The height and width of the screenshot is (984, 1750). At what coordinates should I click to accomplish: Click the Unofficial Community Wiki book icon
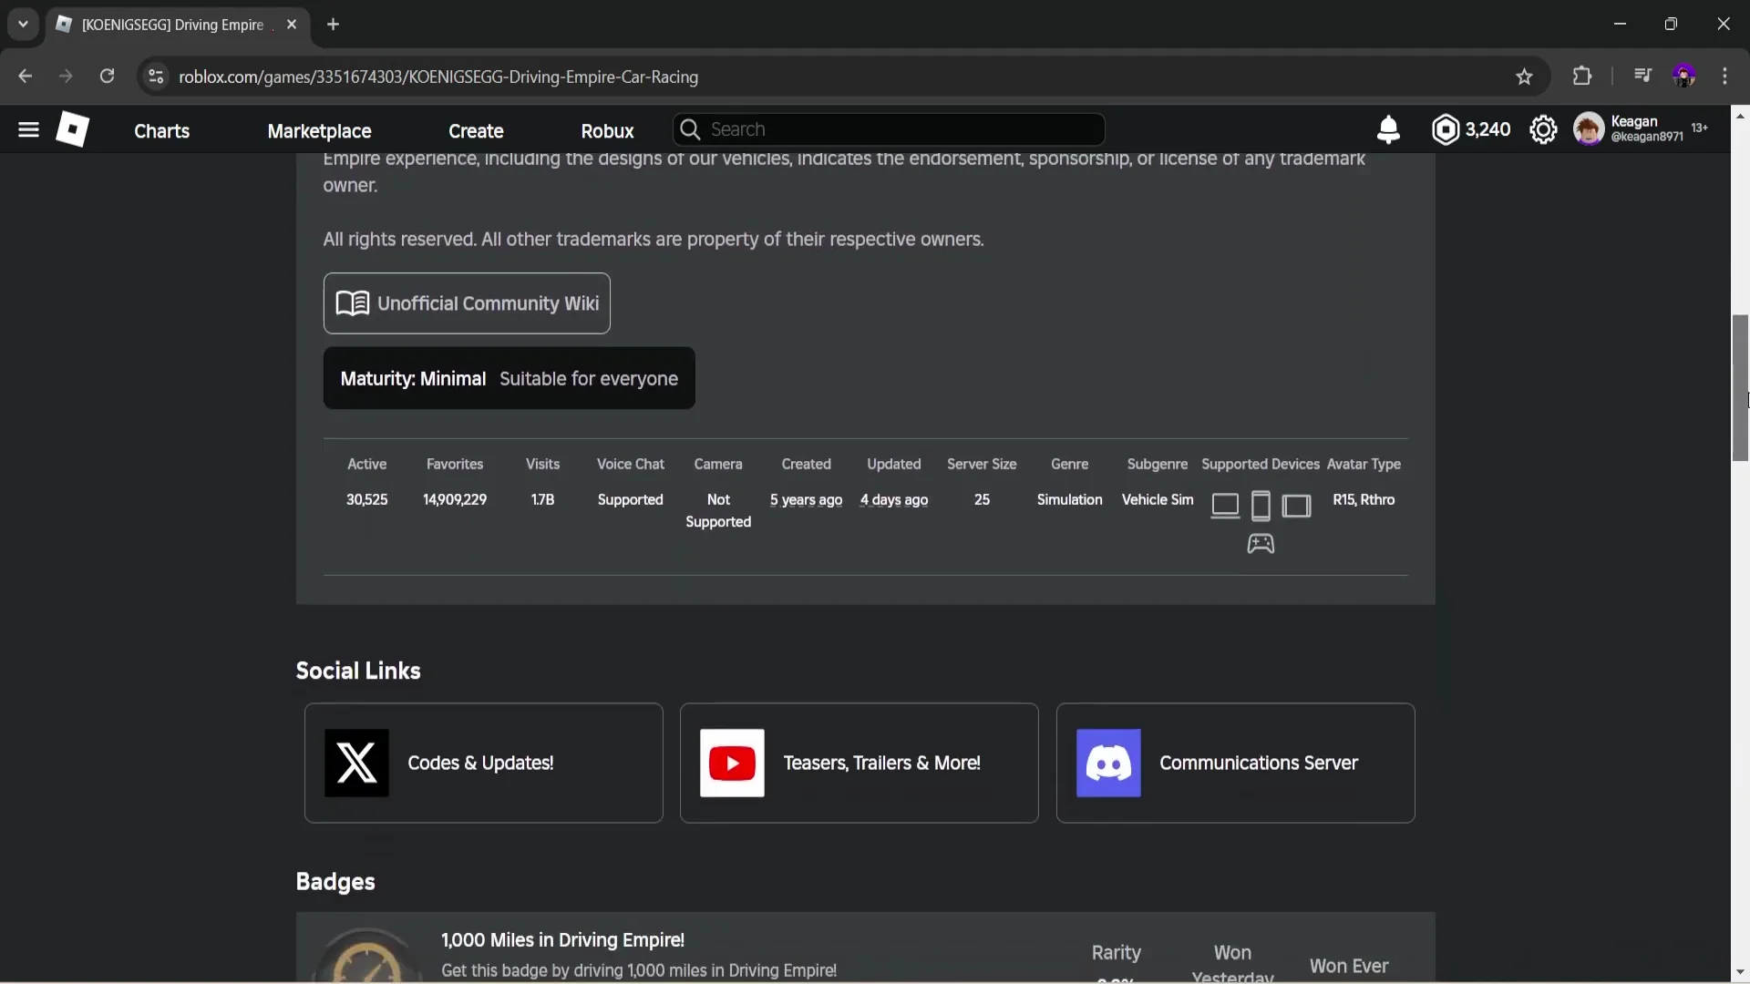[x=352, y=303]
